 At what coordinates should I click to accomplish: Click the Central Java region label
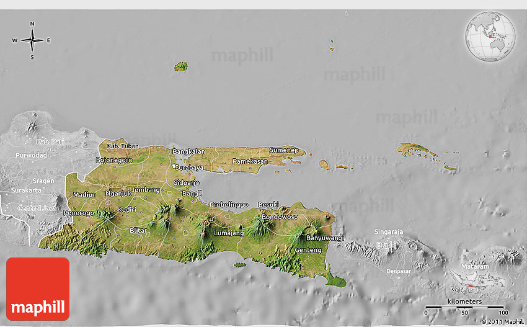pyautogui.click(x=37, y=207)
